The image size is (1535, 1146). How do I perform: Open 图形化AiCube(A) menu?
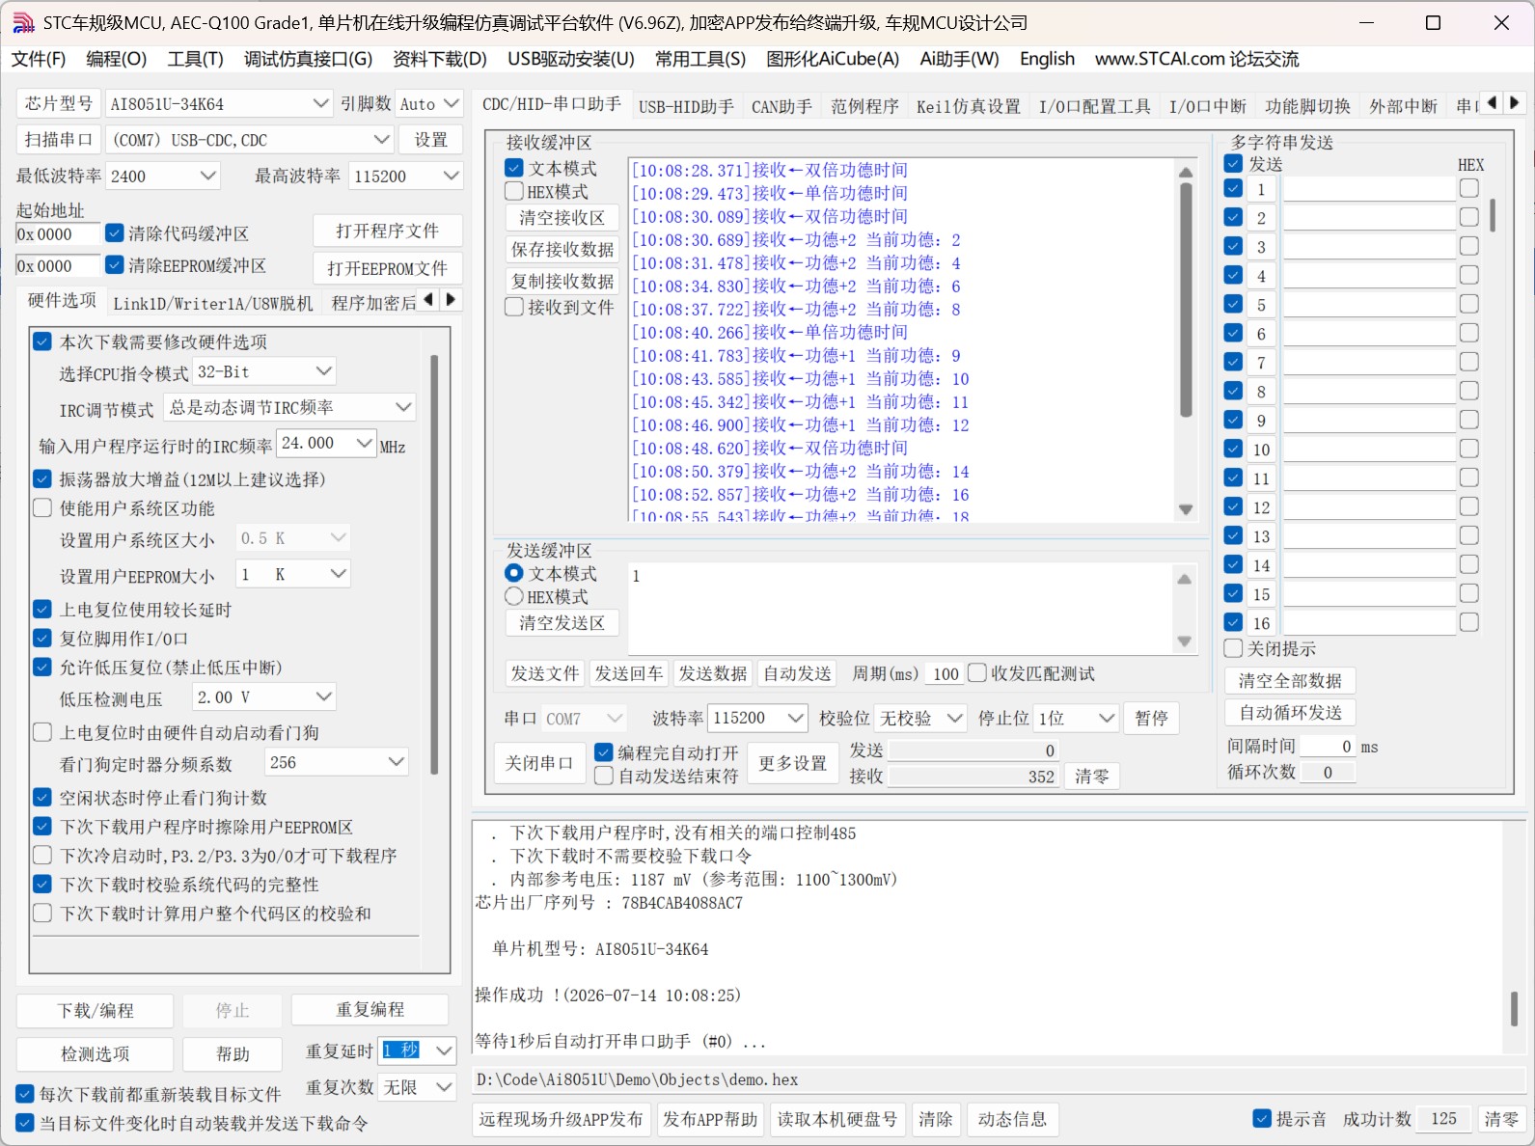(x=833, y=59)
